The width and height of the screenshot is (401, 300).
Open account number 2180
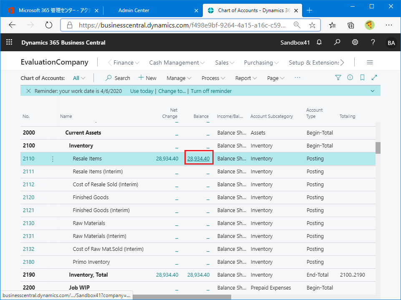tap(28, 262)
